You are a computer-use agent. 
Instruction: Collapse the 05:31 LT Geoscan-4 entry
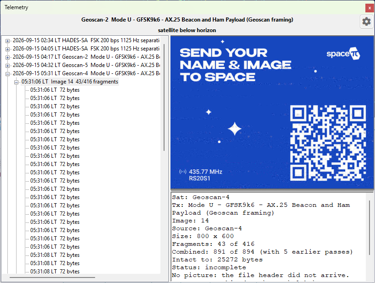[x=8, y=74]
